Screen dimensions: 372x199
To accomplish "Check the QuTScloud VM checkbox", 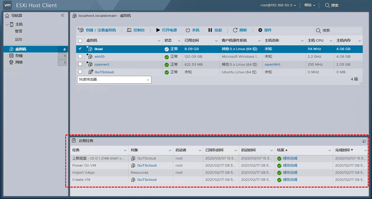I will tap(80, 71).
